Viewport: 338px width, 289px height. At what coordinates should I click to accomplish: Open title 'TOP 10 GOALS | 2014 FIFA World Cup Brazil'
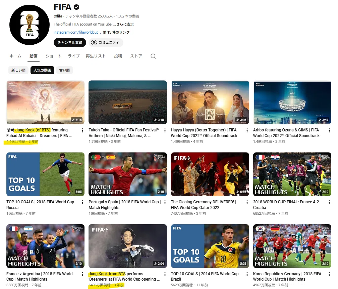coord(205,277)
